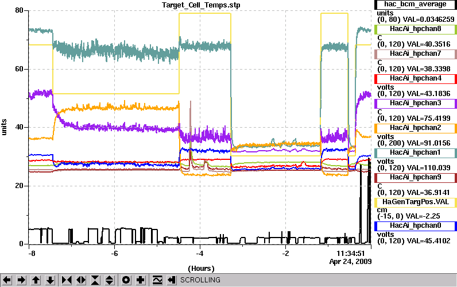Pan the graph right in time
The height and width of the screenshot is (287, 457).
click(x=21, y=280)
